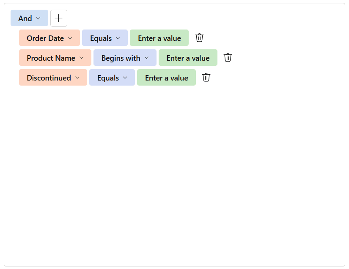Open the add-condition icon next to And
Screen dimensions: 349x269
pos(58,18)
